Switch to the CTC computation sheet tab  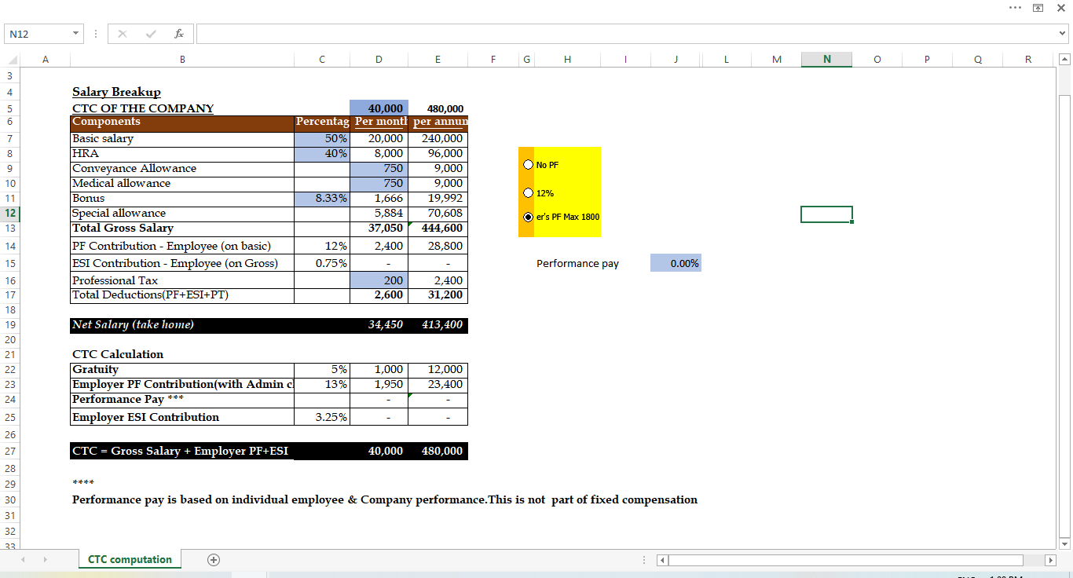(x=129, y=559)
